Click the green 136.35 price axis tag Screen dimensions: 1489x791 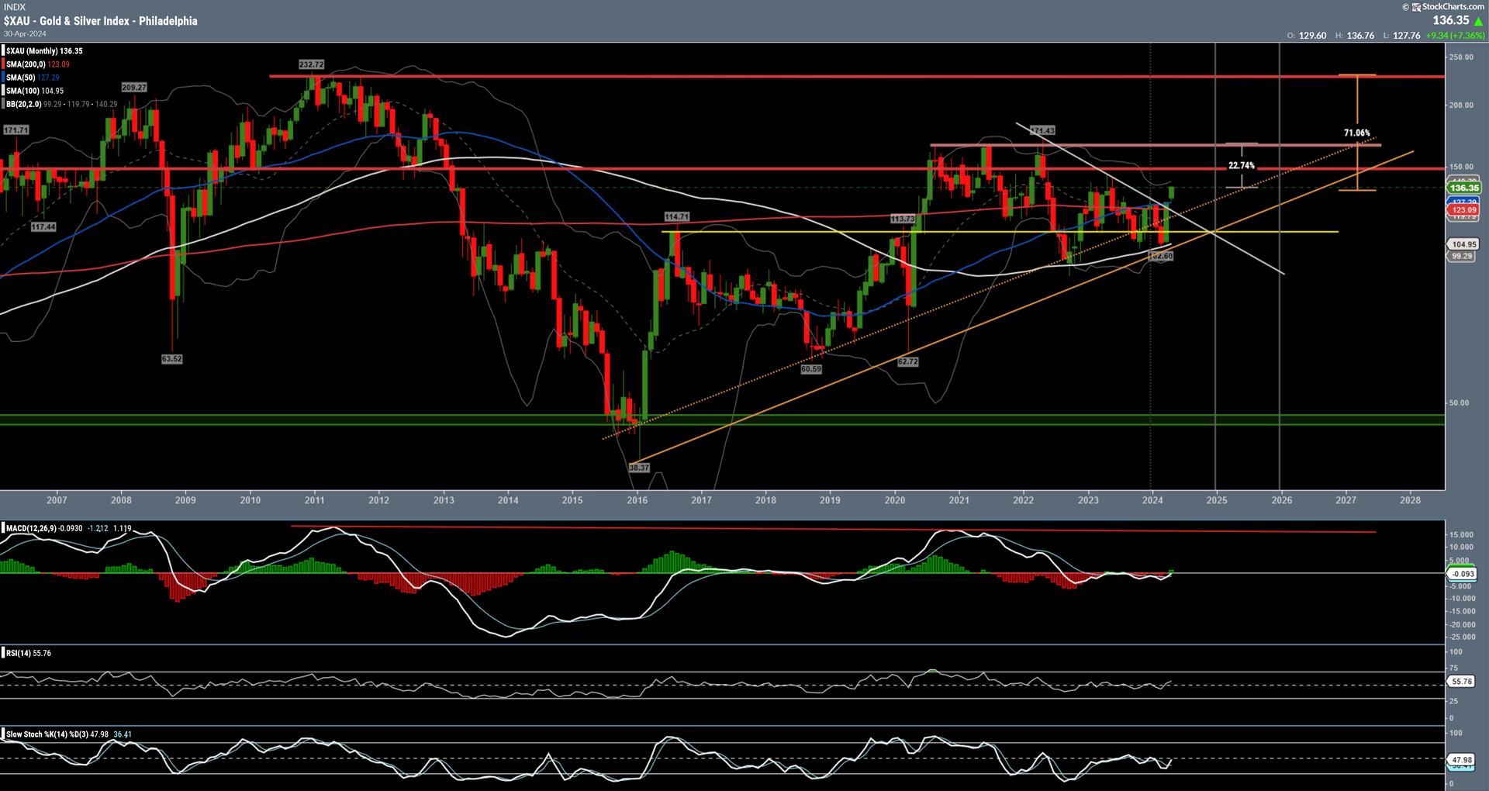point(1464,188)
